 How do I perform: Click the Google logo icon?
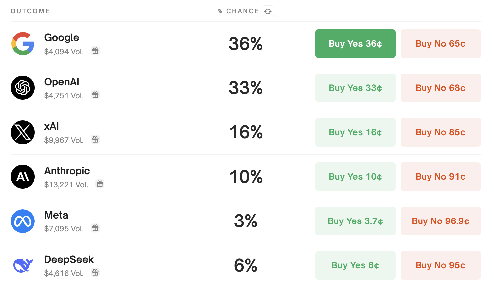tap(23, 44)
